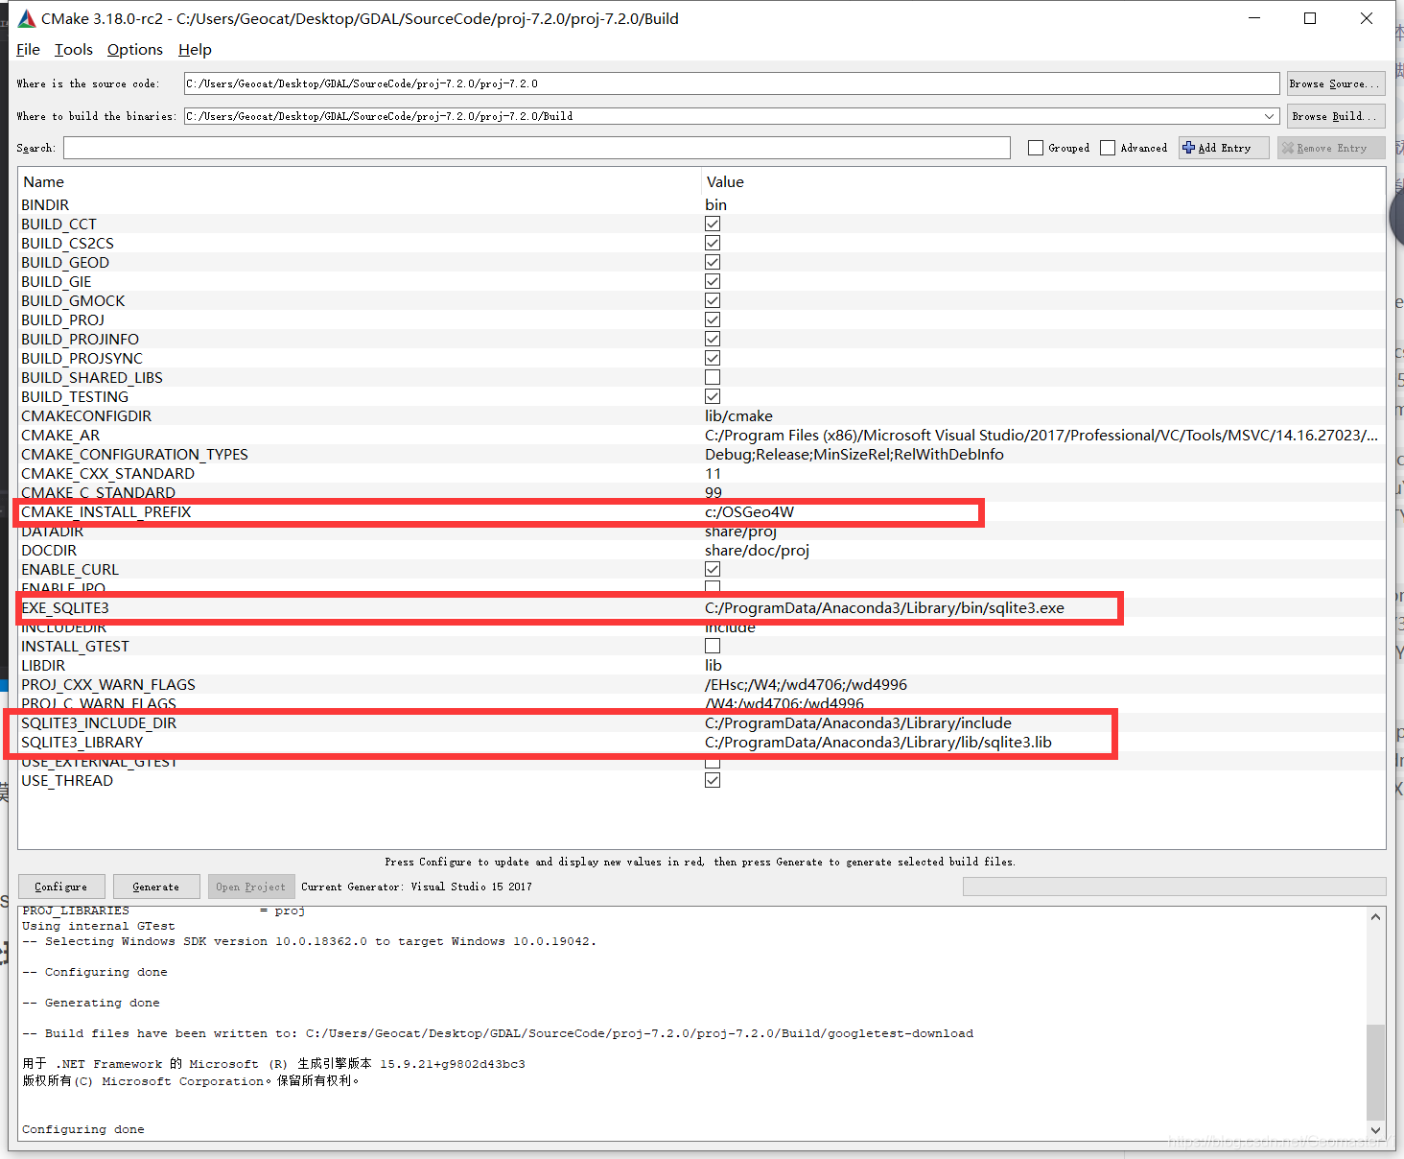Click the output log scroll down arrow

click(1376, 1129)
